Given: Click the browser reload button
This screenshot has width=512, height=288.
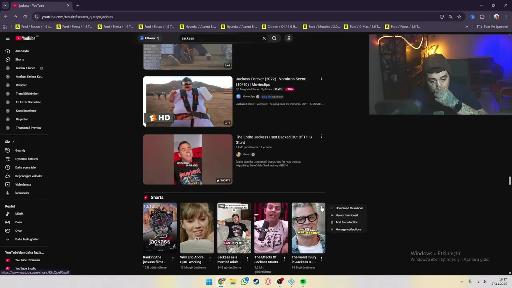Looking at the screenshot, I should pyautogui.click(x=25, y=17).
